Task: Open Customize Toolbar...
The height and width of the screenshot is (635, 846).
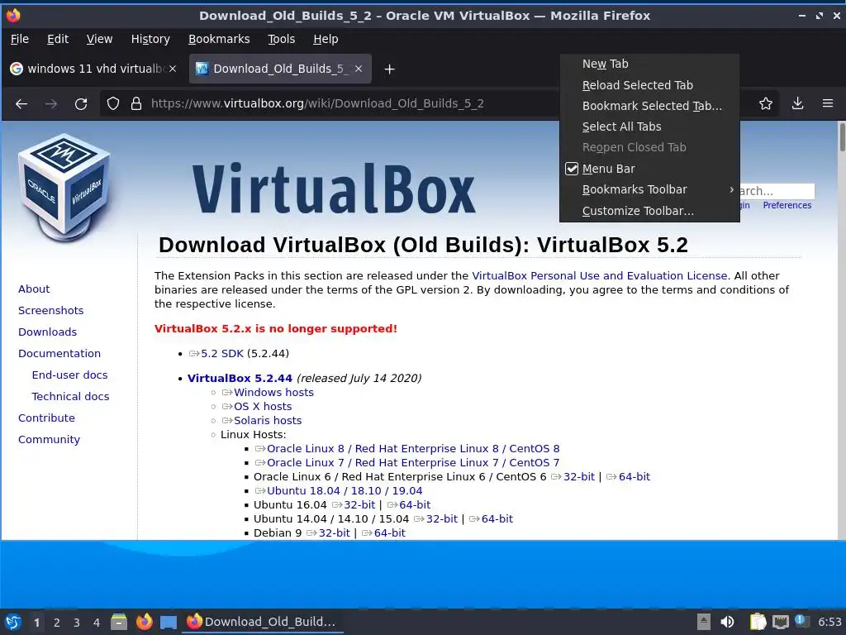Action: coord(649,211)
